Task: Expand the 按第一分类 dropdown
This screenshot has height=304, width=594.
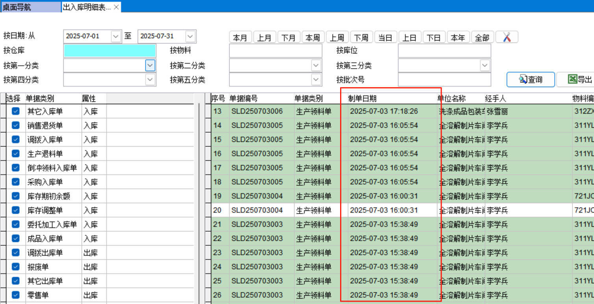Action: pyautogui.click(x=150, y=65)
